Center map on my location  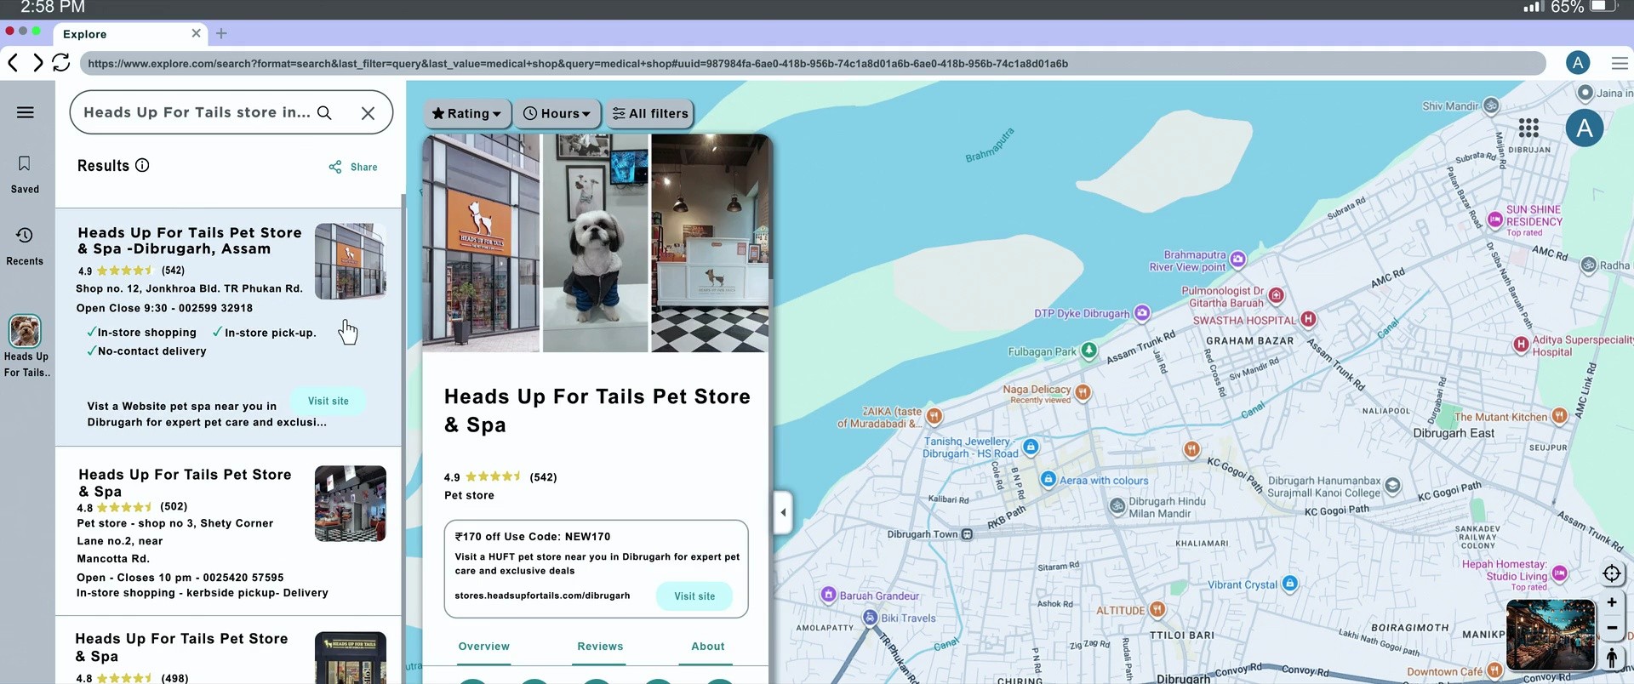click(x=1612, y=573)
